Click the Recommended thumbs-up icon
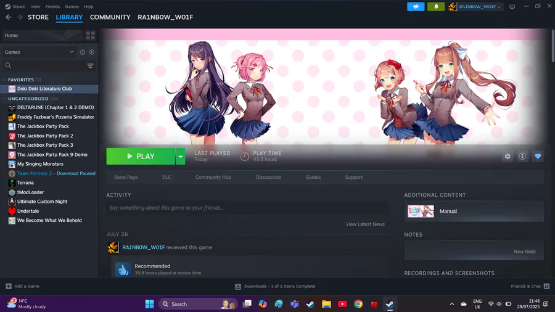The width and height of the screenshot is (555, 312). point(123,269)
